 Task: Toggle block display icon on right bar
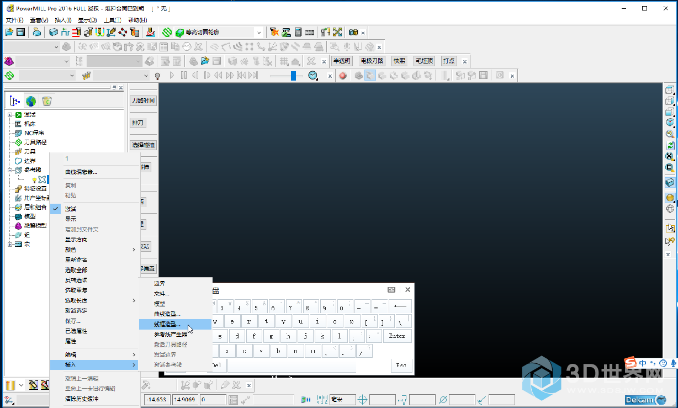pos(670,183)
